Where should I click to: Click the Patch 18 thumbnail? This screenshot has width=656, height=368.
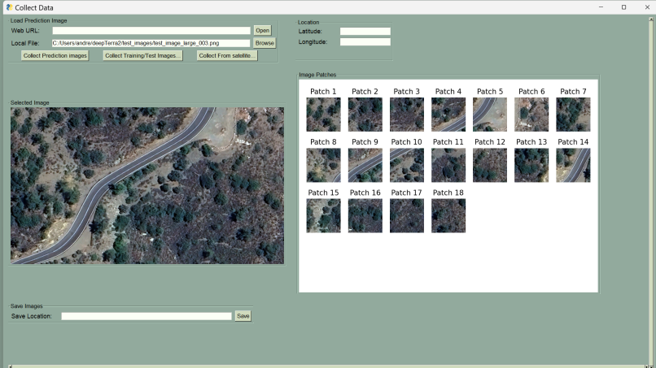(x=448, y=215)
